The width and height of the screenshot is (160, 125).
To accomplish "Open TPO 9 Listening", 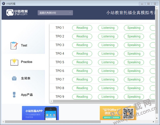I will click(108, 97).
